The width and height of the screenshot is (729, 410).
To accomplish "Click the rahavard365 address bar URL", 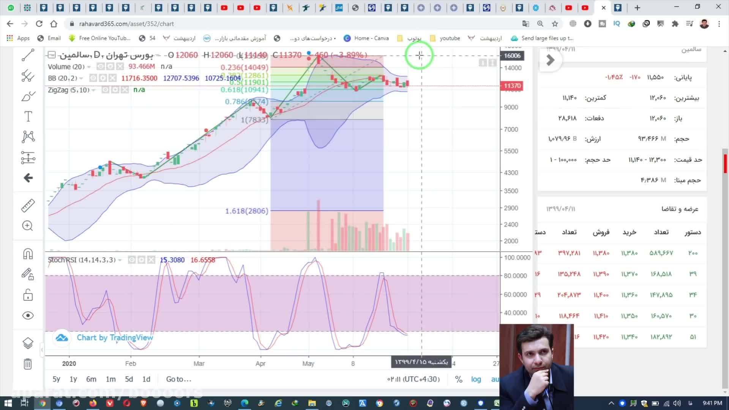I will click(x=126, y=24).
